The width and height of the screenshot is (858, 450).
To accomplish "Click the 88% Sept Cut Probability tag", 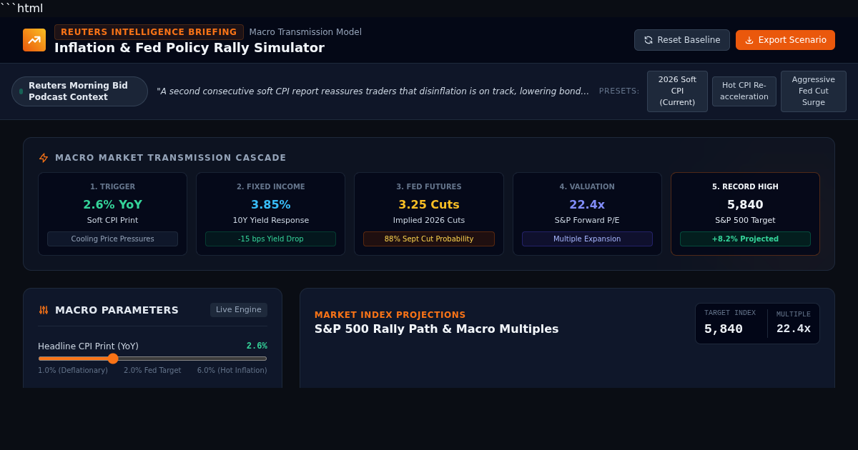I will [x=429, y=239].
